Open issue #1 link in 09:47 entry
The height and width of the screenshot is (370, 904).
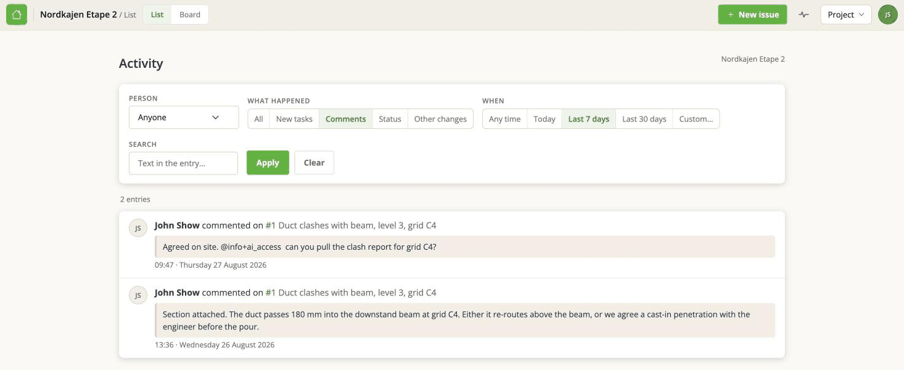point(271,226)
